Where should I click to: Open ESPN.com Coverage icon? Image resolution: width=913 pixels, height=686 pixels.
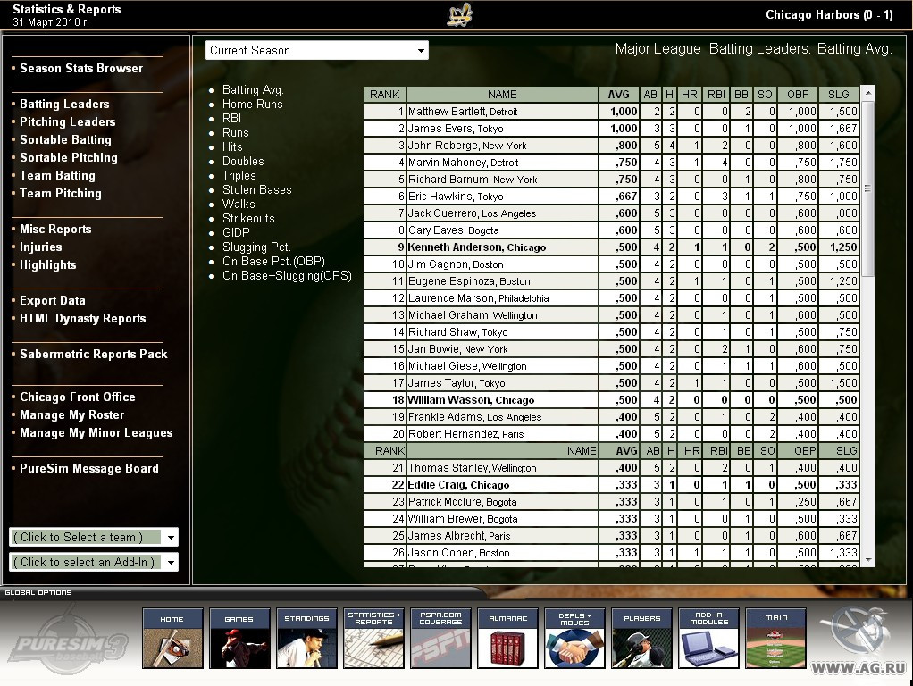pos(440,639)
